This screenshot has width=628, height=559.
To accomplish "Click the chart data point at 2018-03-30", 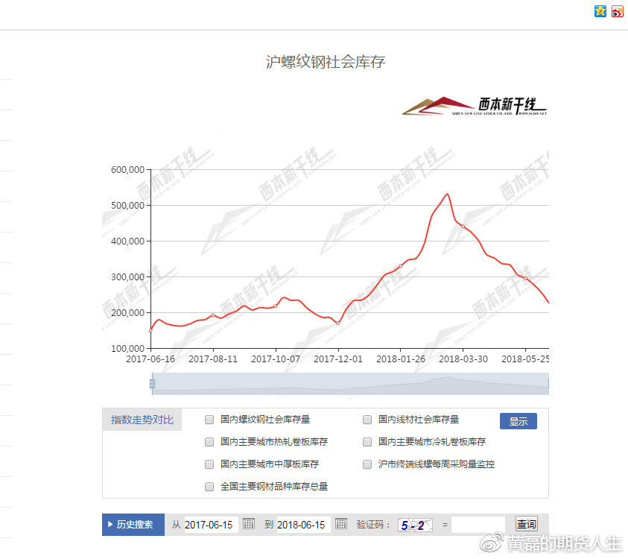I will [463, 226].
